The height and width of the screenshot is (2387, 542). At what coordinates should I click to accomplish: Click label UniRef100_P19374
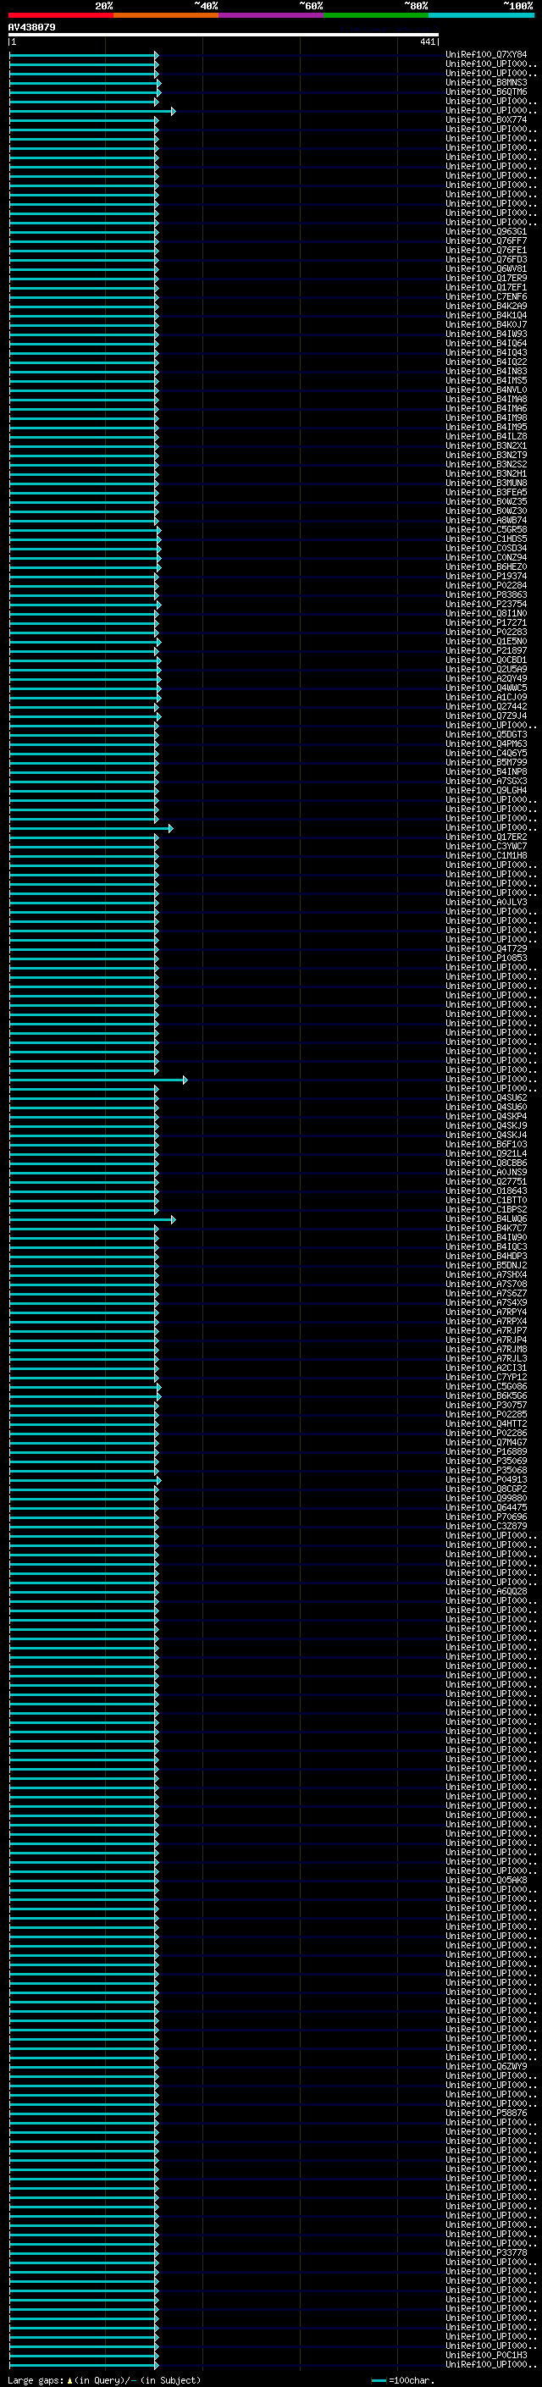486,577
